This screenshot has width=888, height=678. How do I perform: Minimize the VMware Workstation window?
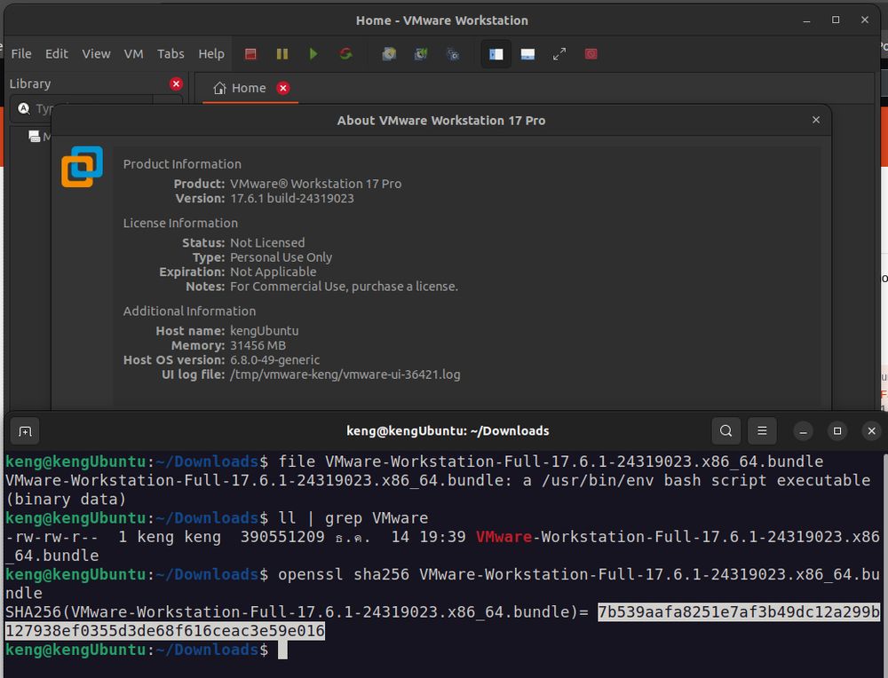[x=806, y=20]
